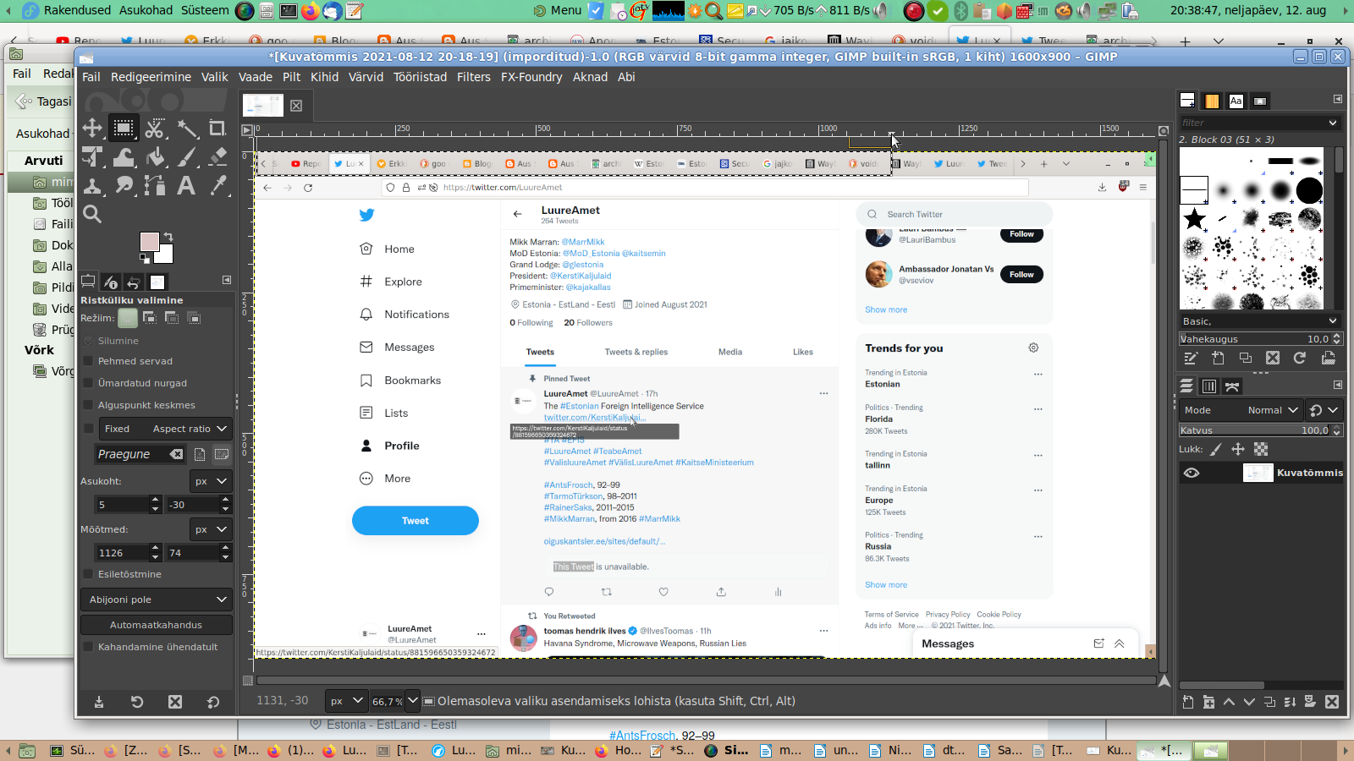The height and width of the screenshot is (761, 1354).
Task: Select the Unified Transform tool
Action: (92, 157)
